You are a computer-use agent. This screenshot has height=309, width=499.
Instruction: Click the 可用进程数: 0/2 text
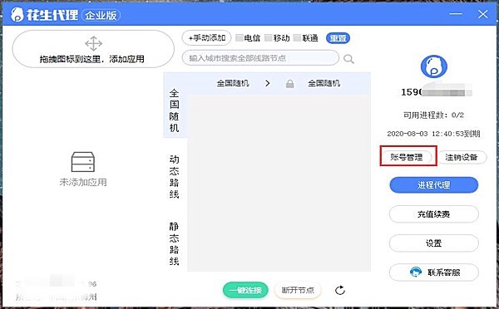[434, 115]
